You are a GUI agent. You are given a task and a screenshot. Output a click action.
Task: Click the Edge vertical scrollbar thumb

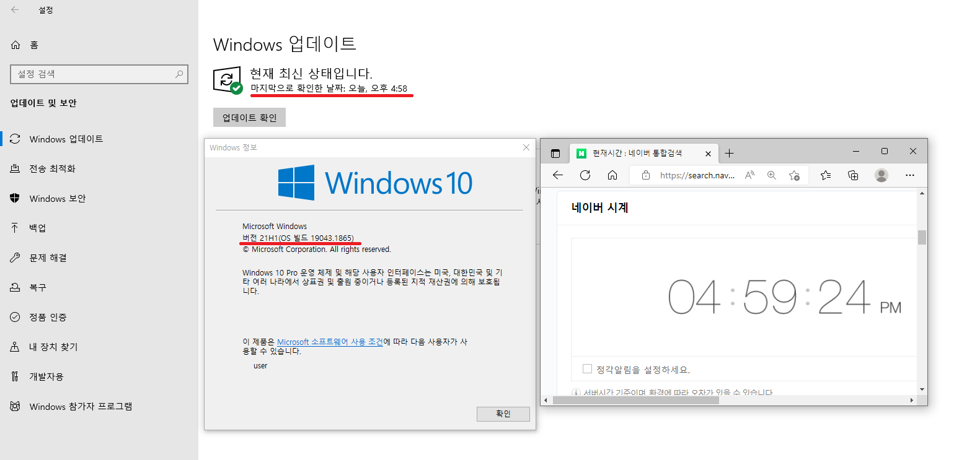pos(922,238)
